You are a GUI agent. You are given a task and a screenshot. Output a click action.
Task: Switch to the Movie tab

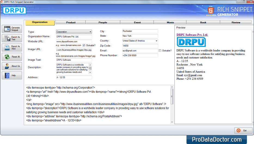(170, 22)
